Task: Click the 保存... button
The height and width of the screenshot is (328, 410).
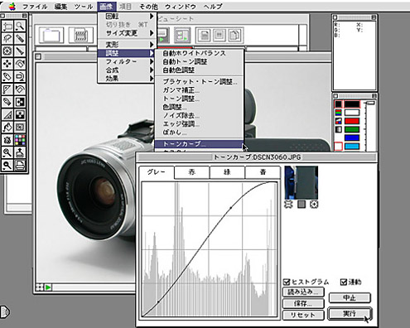Action: click(x=303, y=303)
